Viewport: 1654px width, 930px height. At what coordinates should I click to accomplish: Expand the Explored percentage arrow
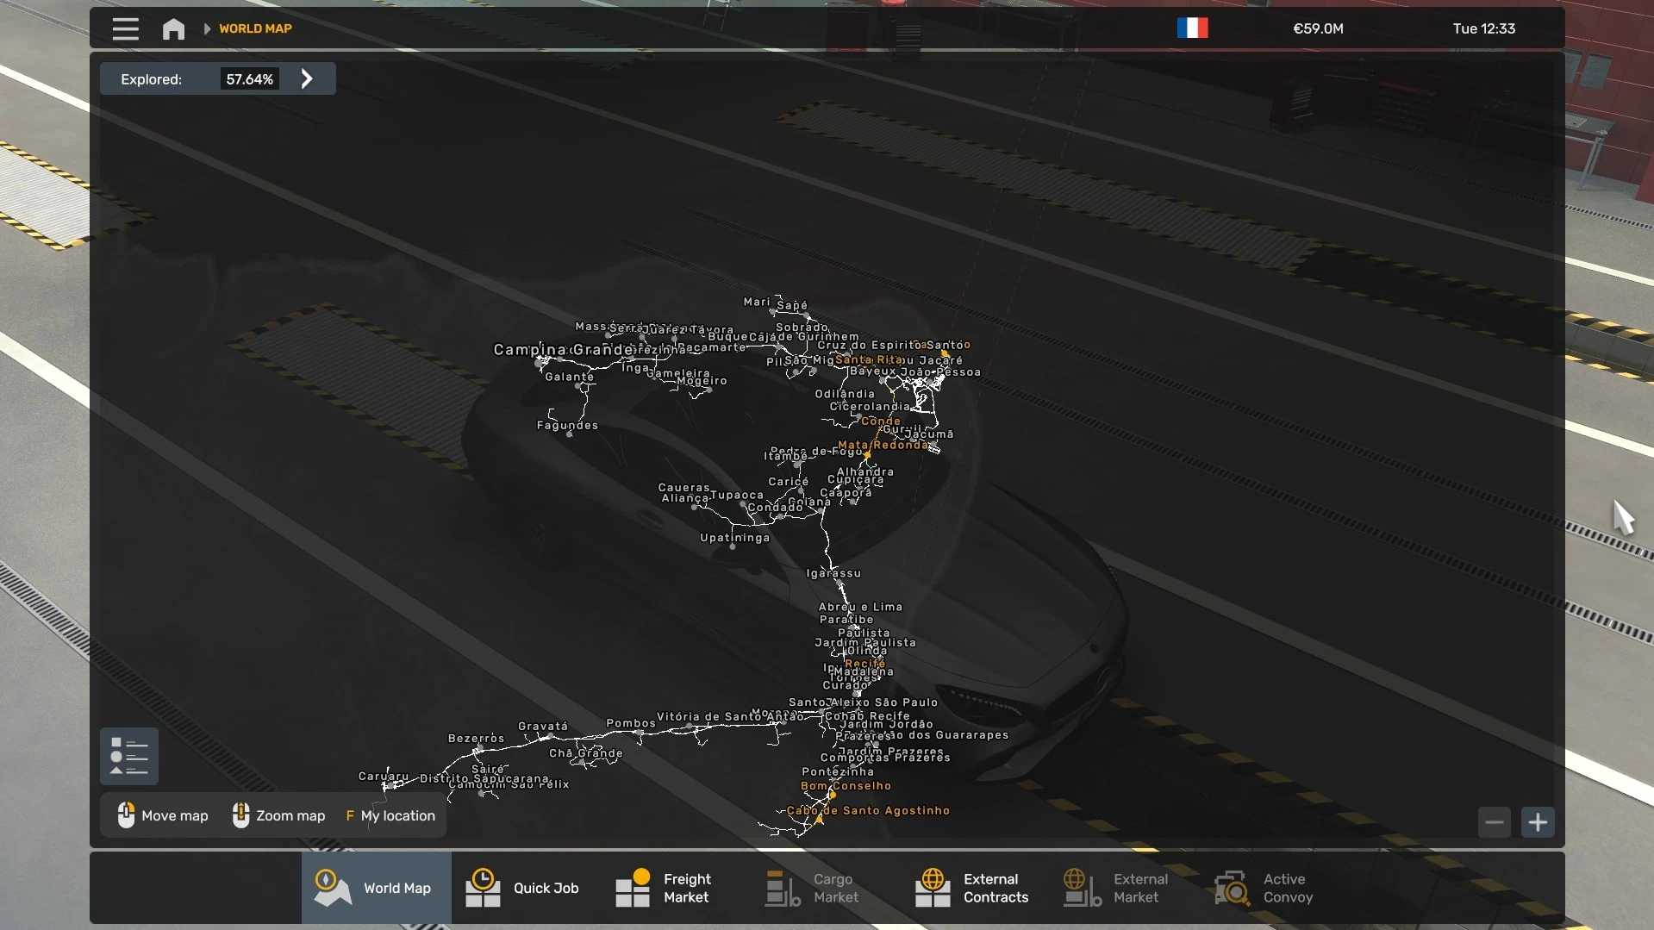point(308,79)
